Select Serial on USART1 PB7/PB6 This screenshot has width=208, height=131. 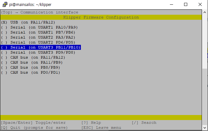coord(38,32)
